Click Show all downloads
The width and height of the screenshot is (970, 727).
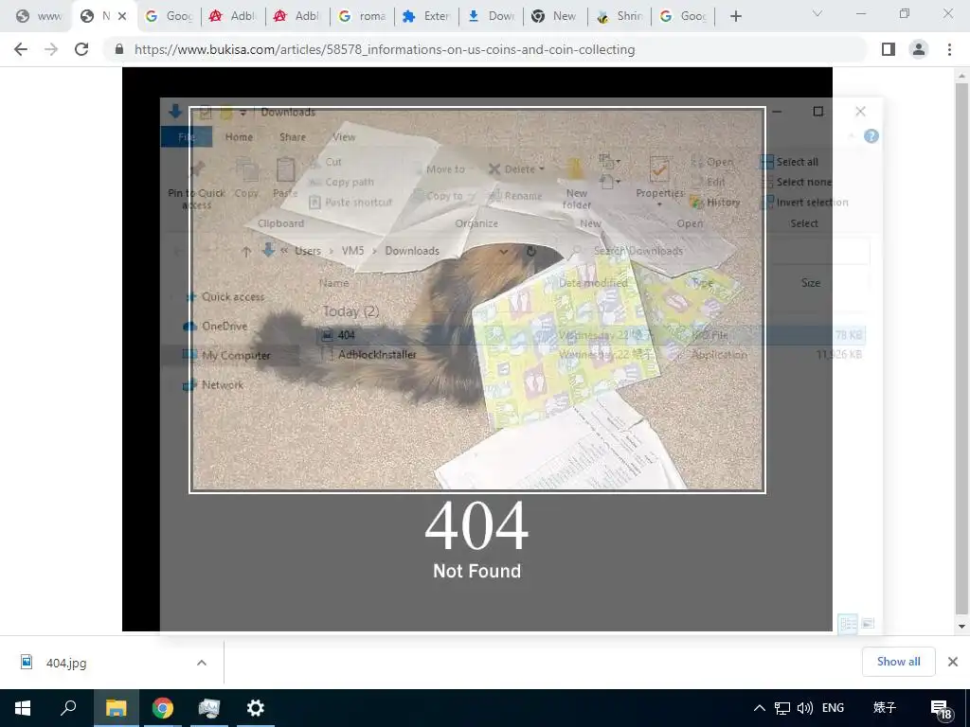tap(898, 662)
